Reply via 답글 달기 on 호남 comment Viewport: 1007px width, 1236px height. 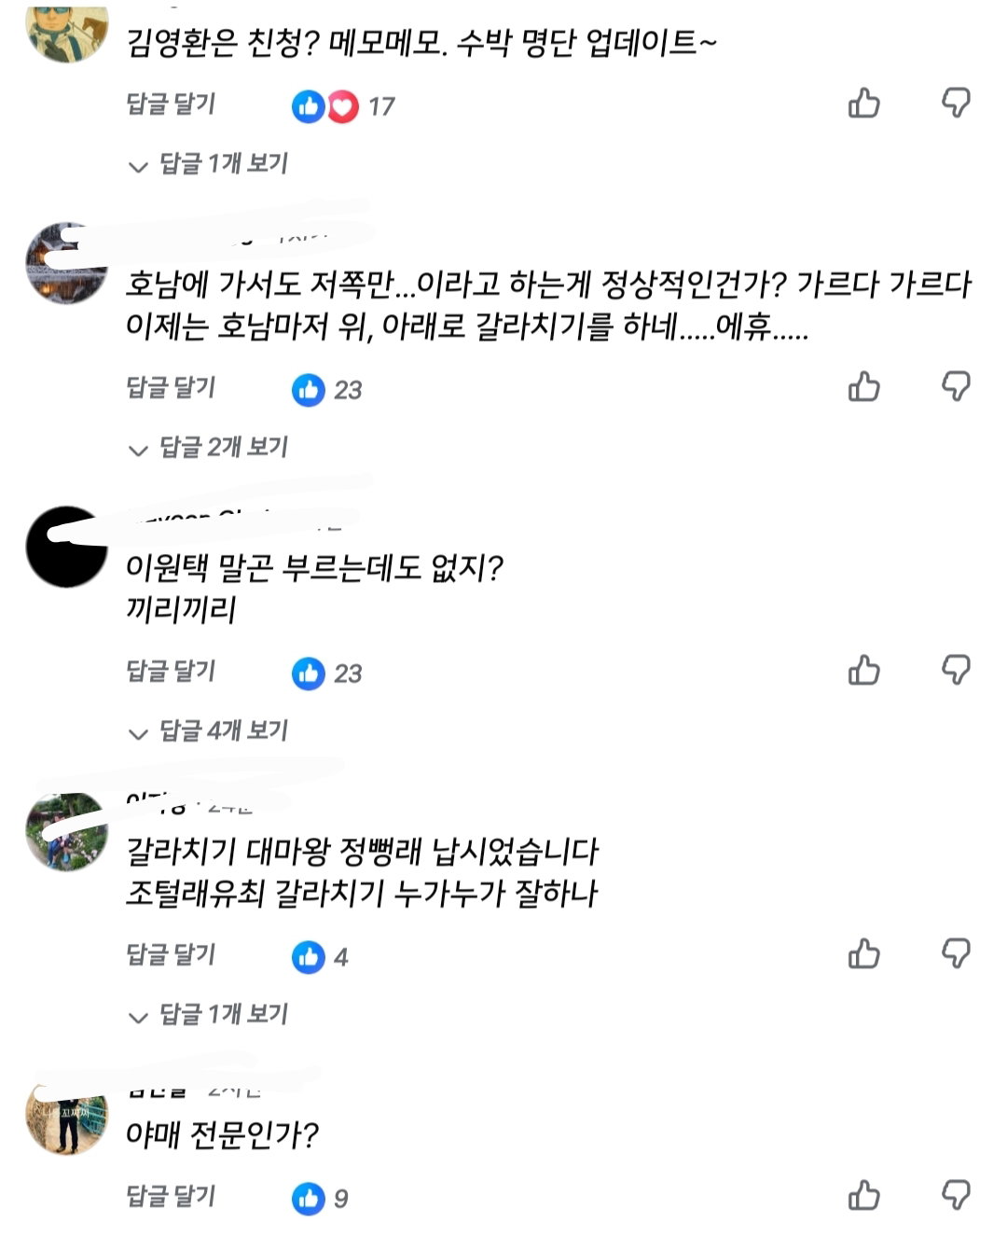pyautogui.click(x=171, y=387)
